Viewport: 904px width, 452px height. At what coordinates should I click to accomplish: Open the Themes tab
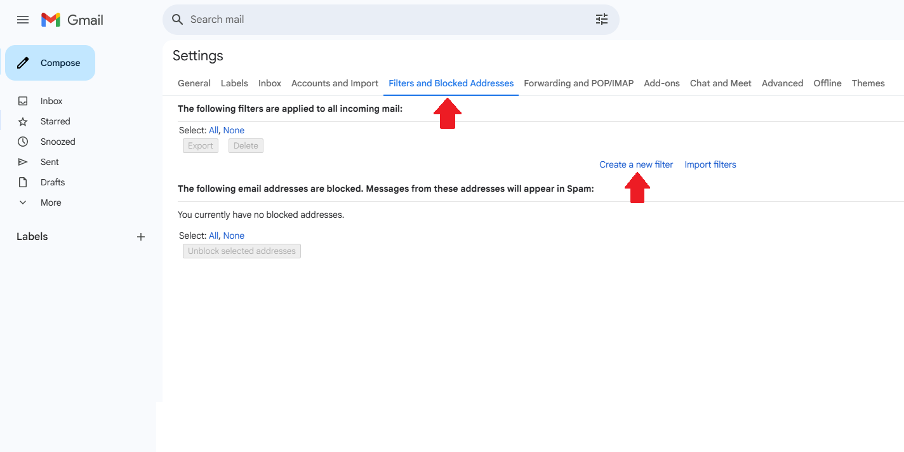pos(868,83)
